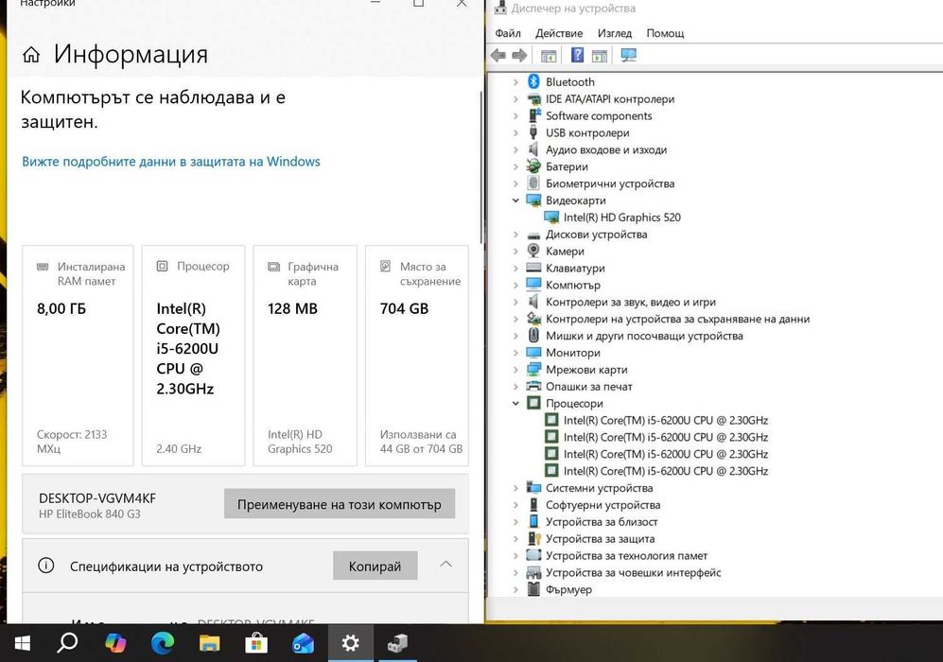Expand the Bluetooth node
Viewport: 943px width, 662px height.
click(x=515, y=81)
